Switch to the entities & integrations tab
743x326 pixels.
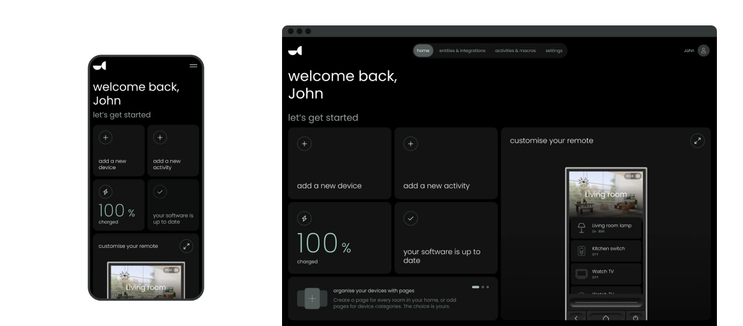pyautogui.click(x=462, y=51)
